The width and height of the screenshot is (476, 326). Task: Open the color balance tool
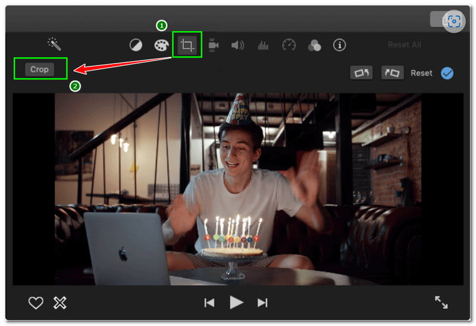(x=136, y=46)
